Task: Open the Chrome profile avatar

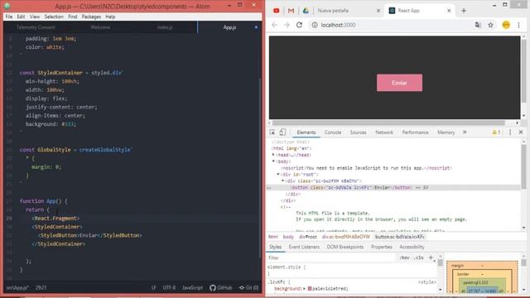Action: coord(506,25)
